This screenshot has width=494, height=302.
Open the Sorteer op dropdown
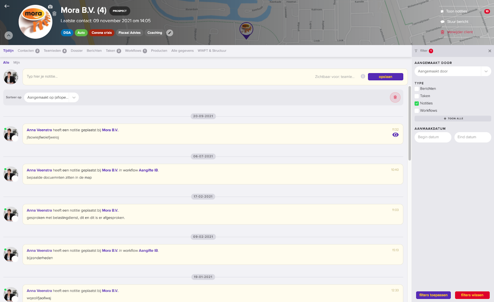point(51,97)
